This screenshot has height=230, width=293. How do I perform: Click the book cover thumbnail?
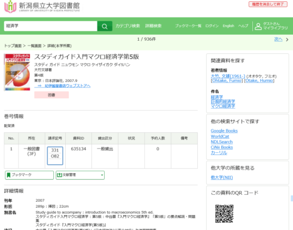[17, 72]
